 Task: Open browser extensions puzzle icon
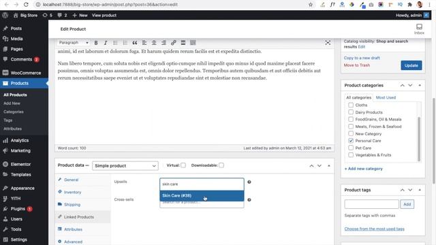[409, 5]
